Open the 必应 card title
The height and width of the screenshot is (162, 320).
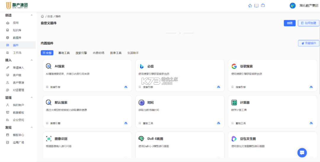click(151, 66)
